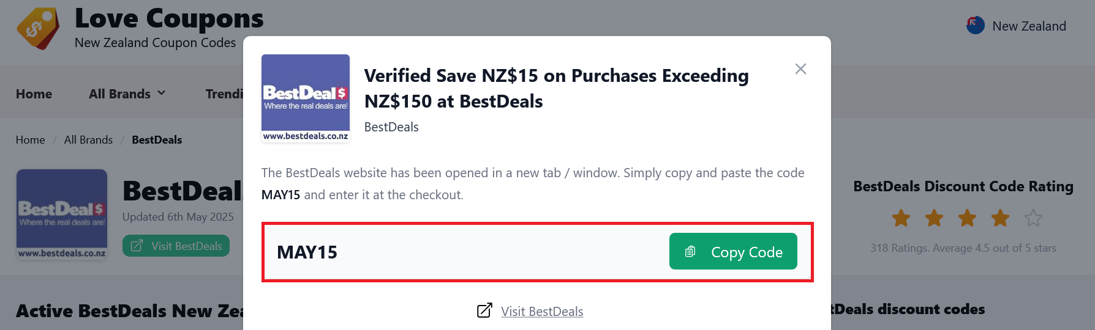Click the Copy Code button

coord(733,251)
